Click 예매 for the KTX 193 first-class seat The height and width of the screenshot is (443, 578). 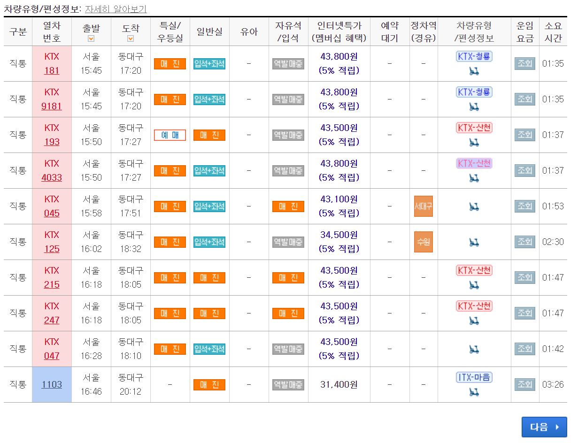170,135
